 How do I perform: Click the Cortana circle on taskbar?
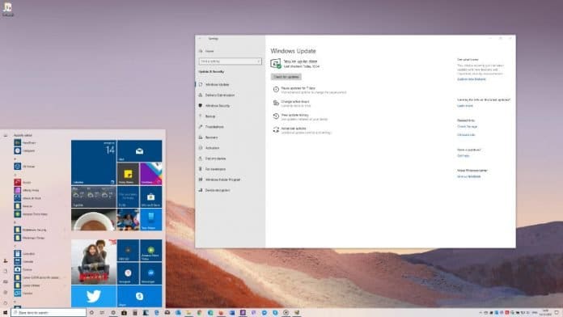tap(91, 313)
